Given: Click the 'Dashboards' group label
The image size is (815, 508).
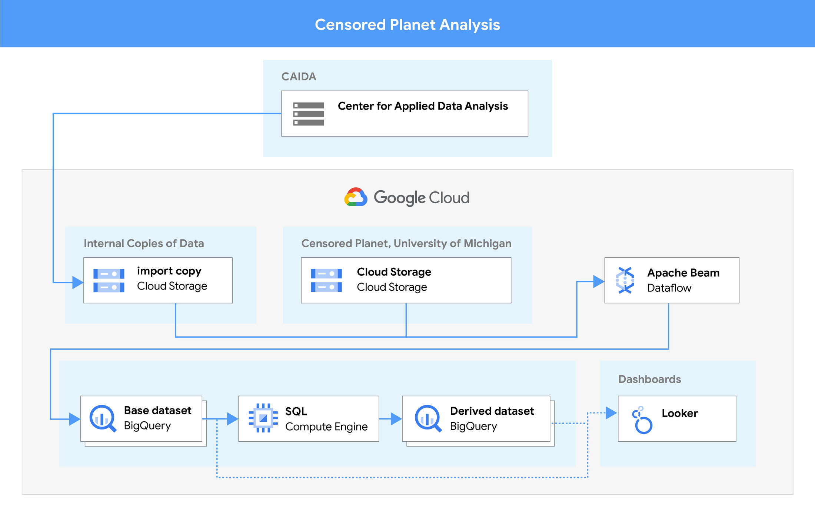Looking at the screenshot, I should click(650, 379).
